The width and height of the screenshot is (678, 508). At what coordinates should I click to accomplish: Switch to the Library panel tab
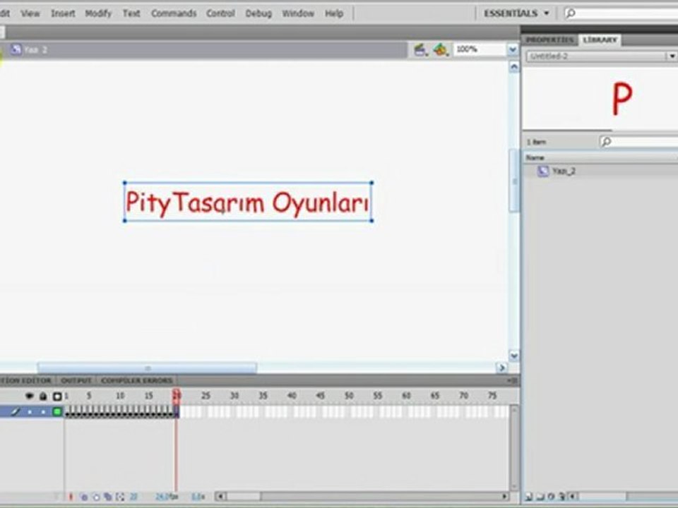[x=600, y=40]
